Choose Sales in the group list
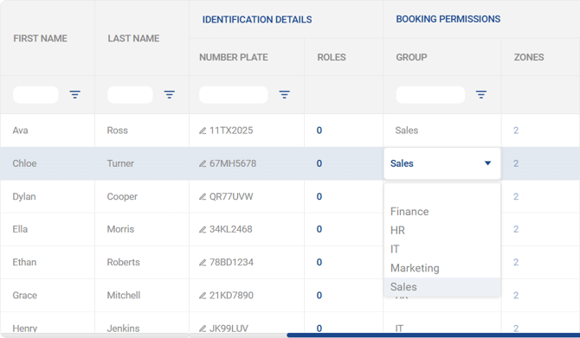The width and height of the screenshot is (580, 338). click(x=442, y=287)
